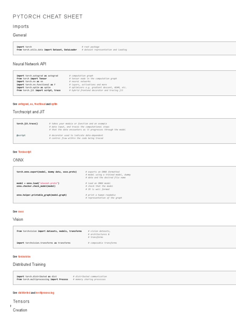Click the torch.jit.trace() code text
This screenshot has height=314, width=236.
point(27,124)
